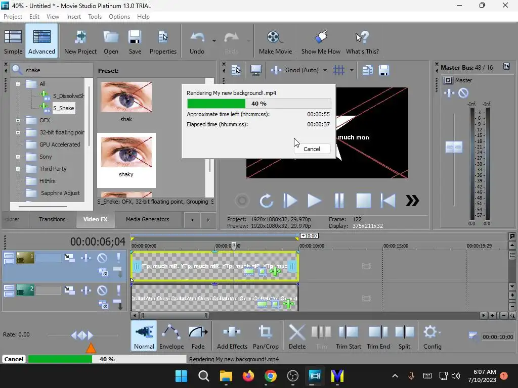Click the Make Movie icon
Viewport: 518px width, 388px height.
275,41
